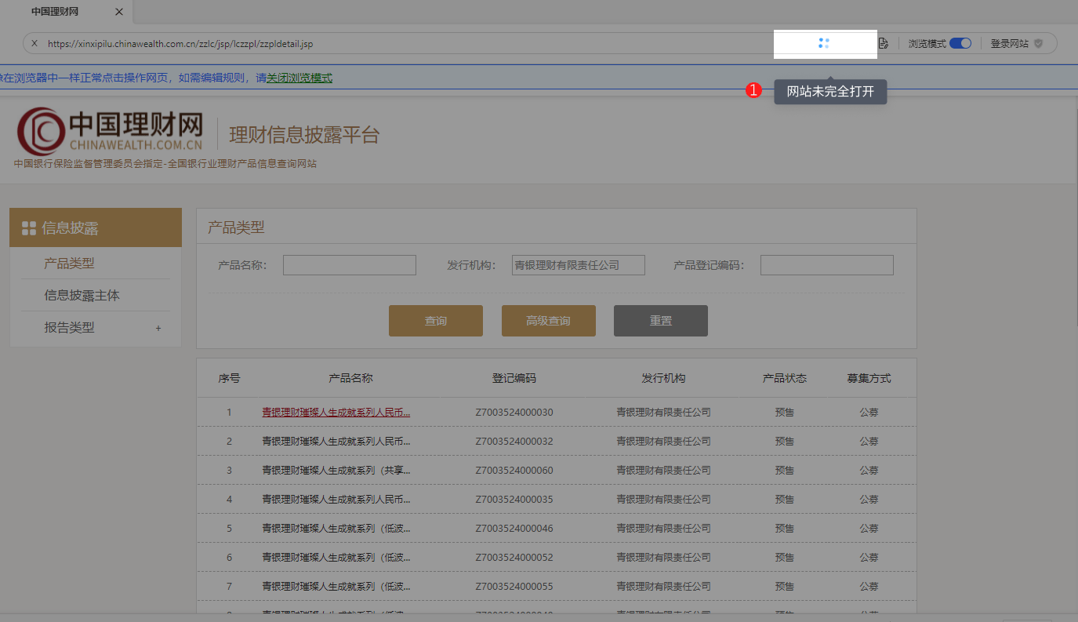Viewport: 1078px width, 622px height.
Task: Click the 中国理财网 site logo
Action: coord(110,131)
